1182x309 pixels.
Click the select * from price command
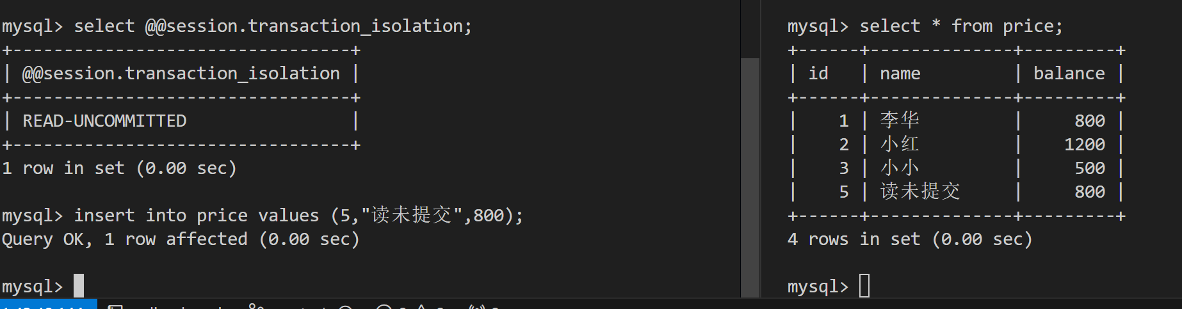(x=961, y=26)
